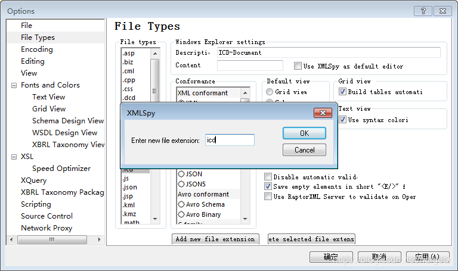Select the Avro Binary conformance option
Viewport: 458px width, 271px height.
[181, 214]
